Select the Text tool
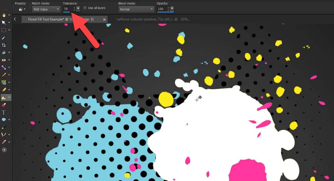 (4, 112)
